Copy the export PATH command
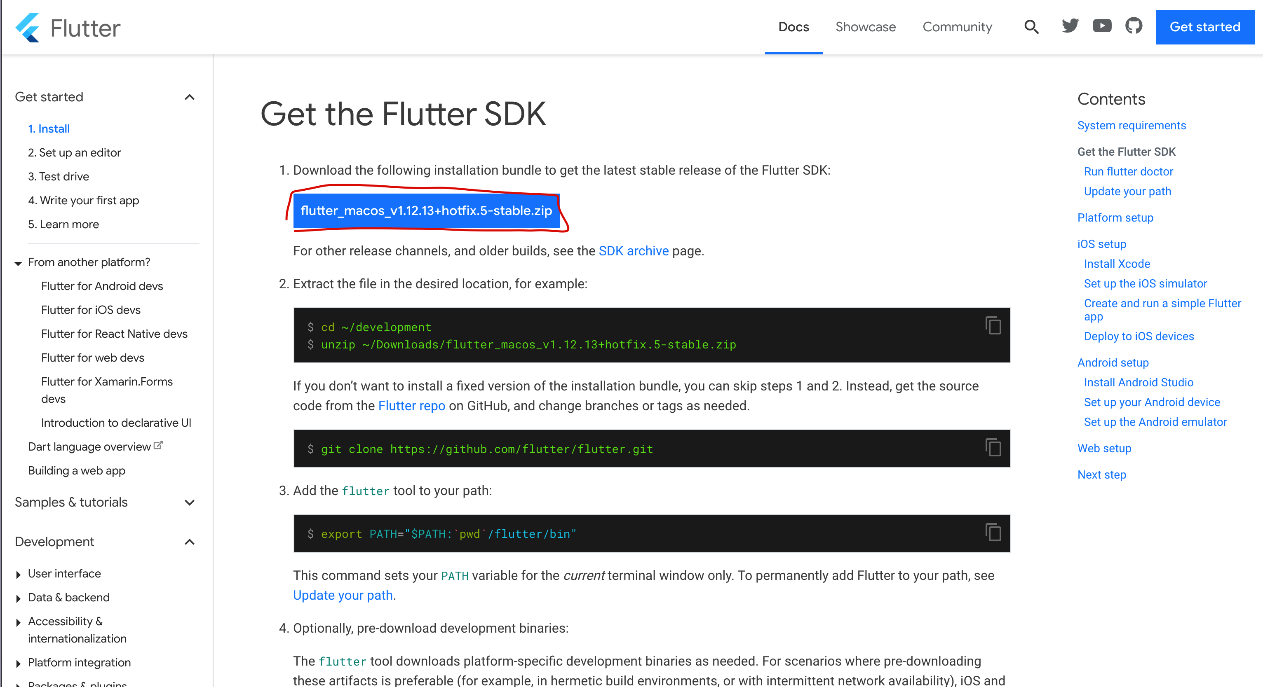 [x=993, y=532]
